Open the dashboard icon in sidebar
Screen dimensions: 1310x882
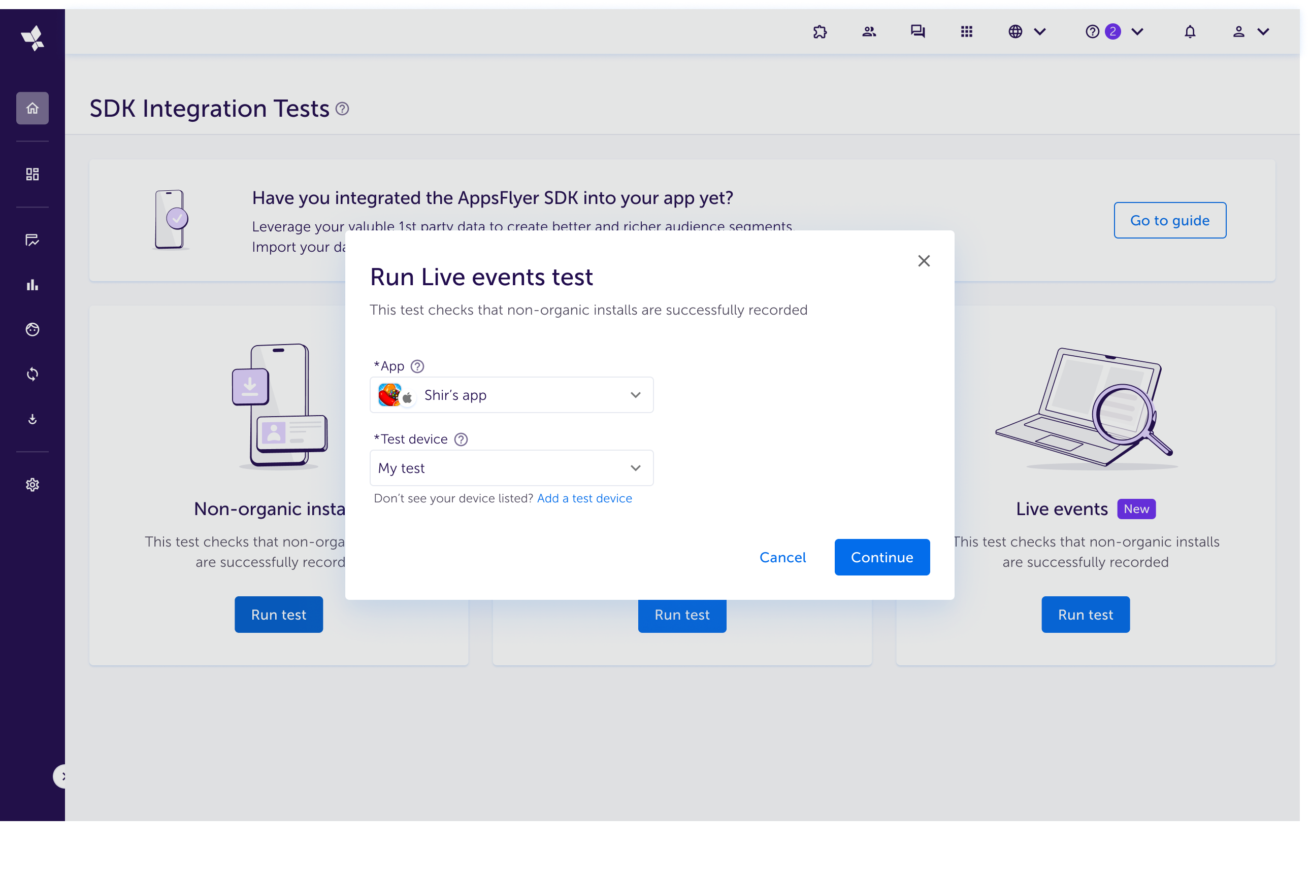[x=32, y=175]
